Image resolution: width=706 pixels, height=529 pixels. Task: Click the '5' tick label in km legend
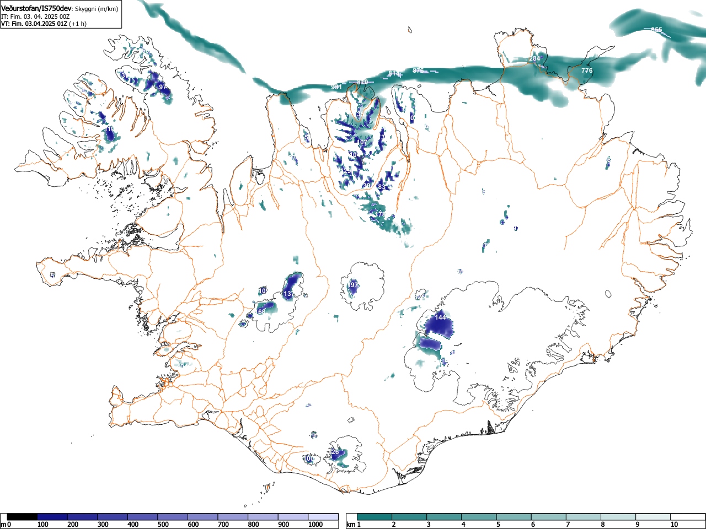tap(498, 525)
